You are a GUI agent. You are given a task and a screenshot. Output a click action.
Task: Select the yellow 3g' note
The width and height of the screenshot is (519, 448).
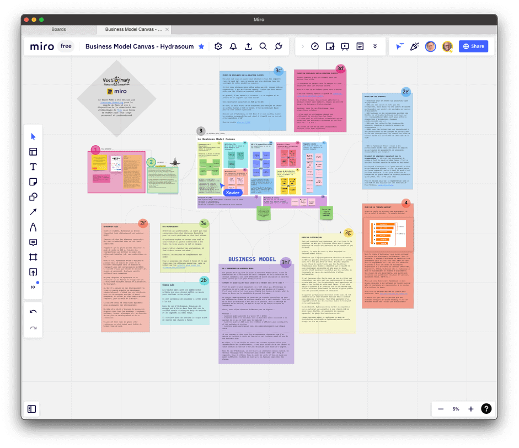[328, 283]
